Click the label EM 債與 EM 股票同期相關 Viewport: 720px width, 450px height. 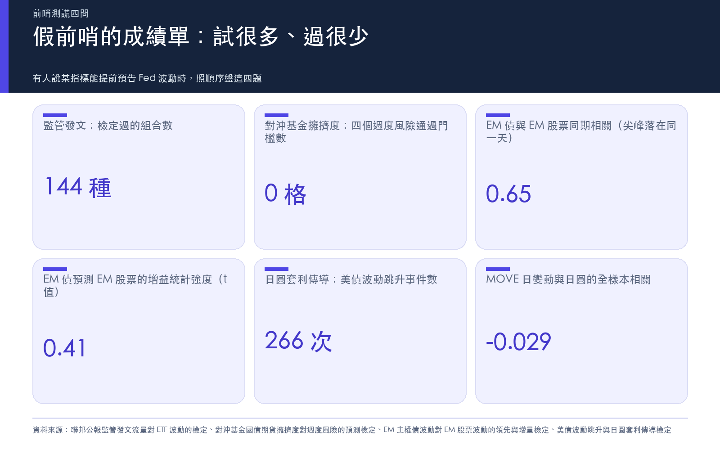coord(581,132)
